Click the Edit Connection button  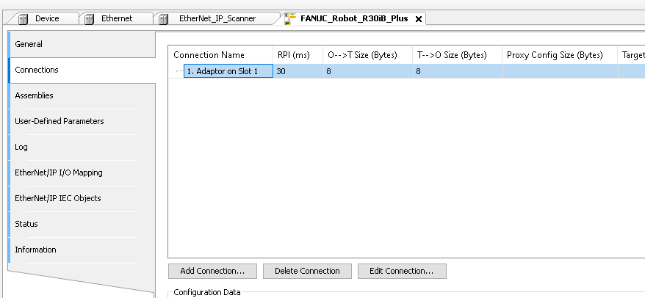402,271
